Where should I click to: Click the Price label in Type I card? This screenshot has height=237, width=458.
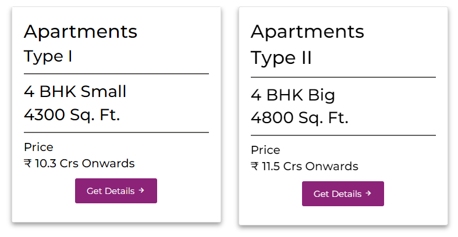click(x=38, y=147)
